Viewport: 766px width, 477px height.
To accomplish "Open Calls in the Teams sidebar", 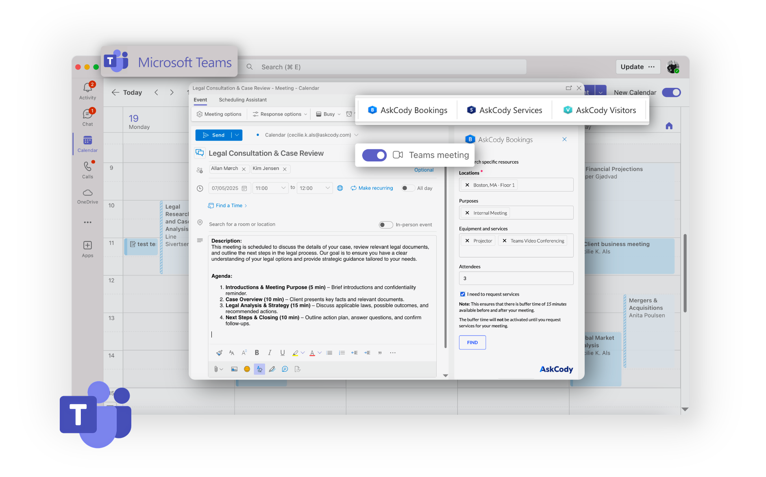I will (x=88, y=170).
